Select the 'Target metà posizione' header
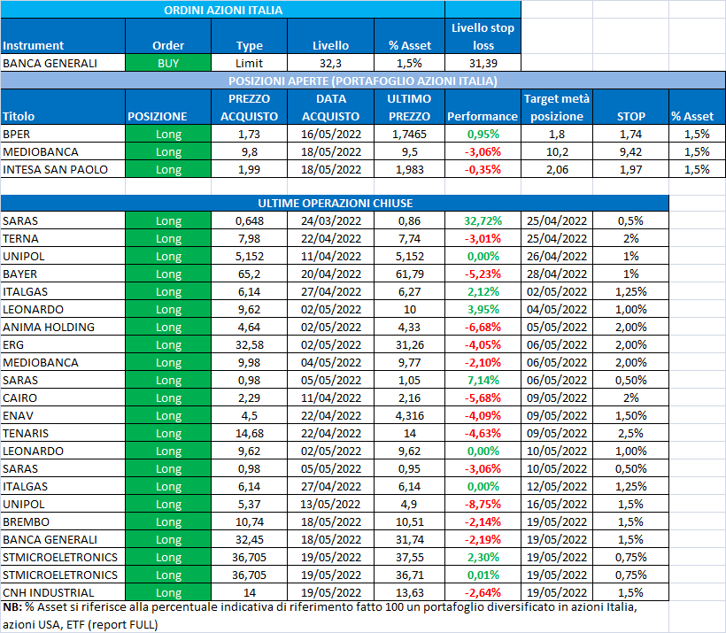726x633 pixels. click(x=557, y=107)
